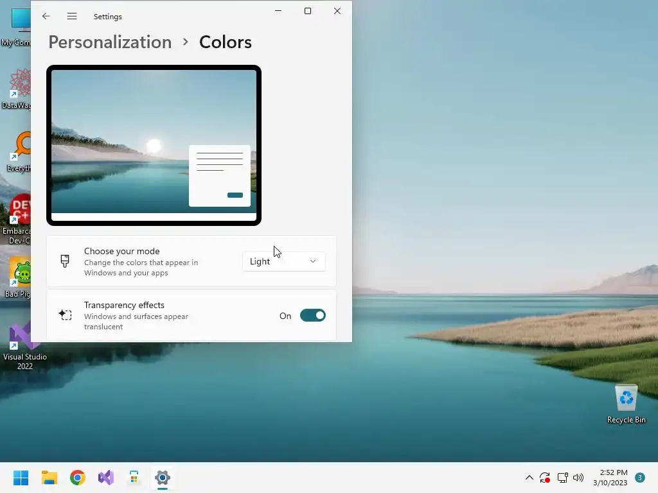The height and width of the screenshot is (493, 658).
Task: Click the Transparency effects label
Action: coord(124,305)
